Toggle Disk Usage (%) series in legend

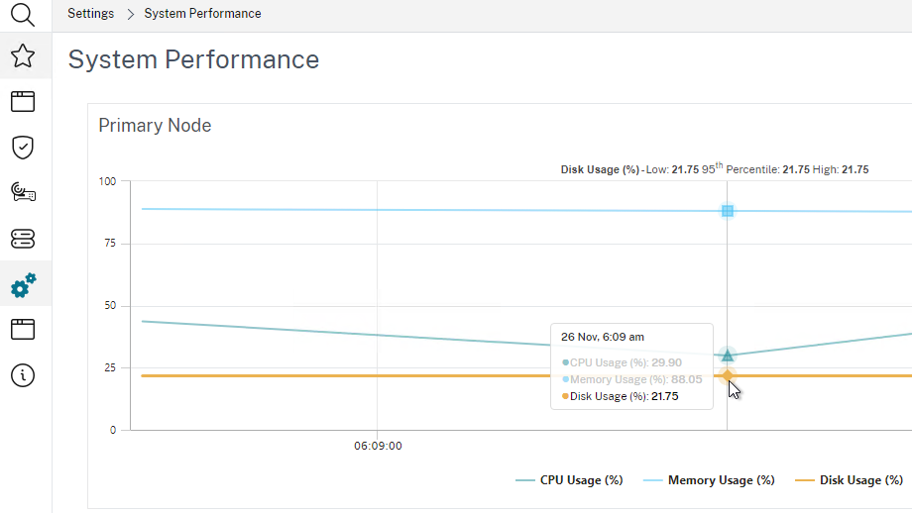coord(850,480)
